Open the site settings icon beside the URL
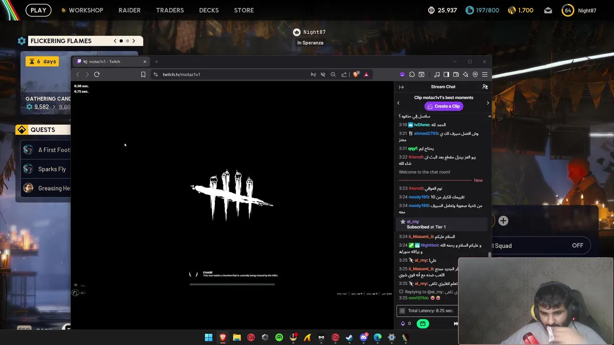Screen dimensions: 614x345 pos(155,74)
